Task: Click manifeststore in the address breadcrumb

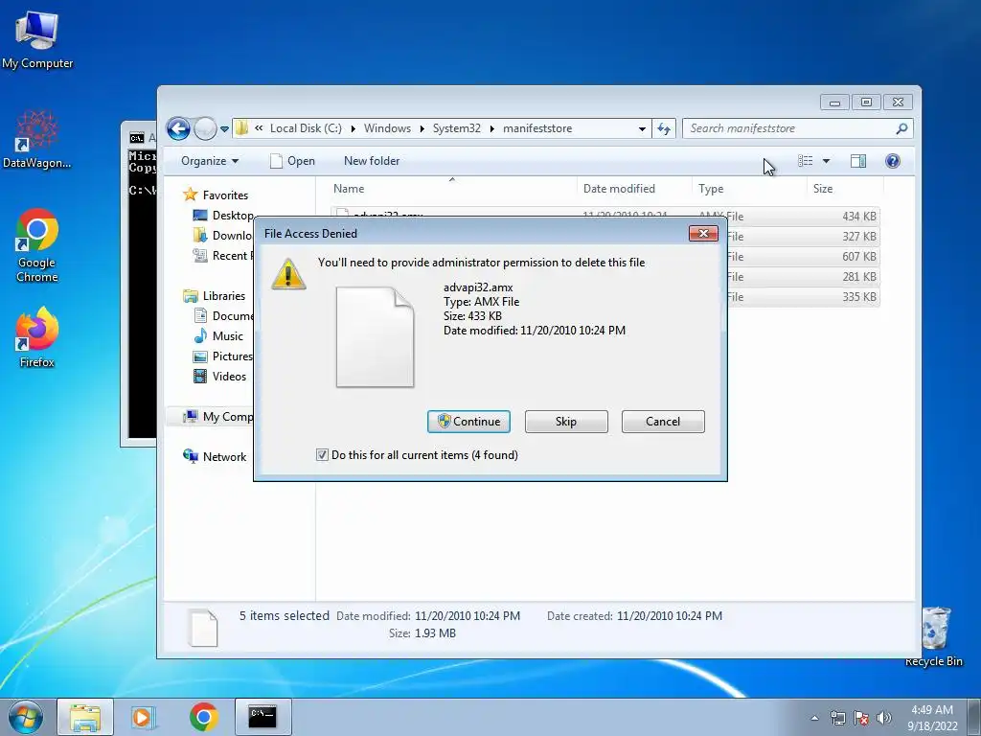Action: click(x=537, y=128)
